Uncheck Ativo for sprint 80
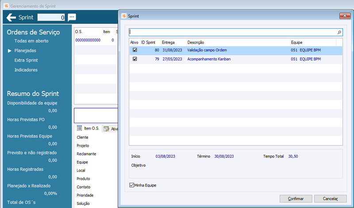This screenshot has height=208, width=354. (135, 50)
